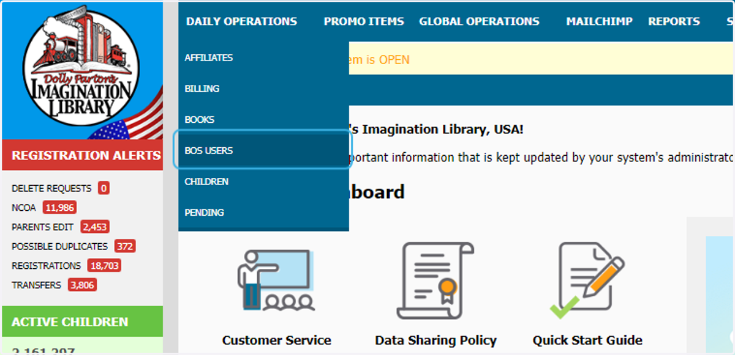Open the Mailchimp menu
The image size is (735, 355).
click(599, 21)
